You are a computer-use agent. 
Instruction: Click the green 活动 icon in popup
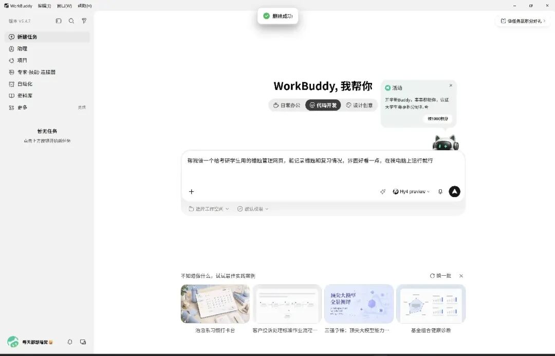click(387, 88)
